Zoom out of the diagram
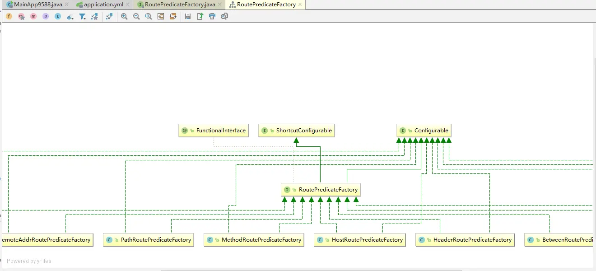Viewport: 596px width, 271px height. [136, 16]
